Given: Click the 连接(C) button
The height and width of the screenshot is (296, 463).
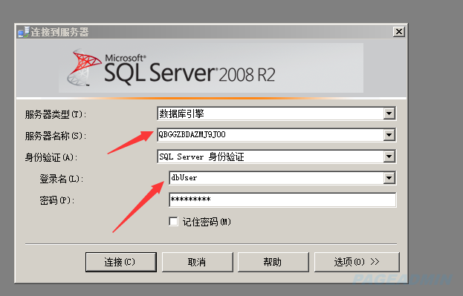Looking at the screenshot, I should pyautogui.click(x=121, y=262).
